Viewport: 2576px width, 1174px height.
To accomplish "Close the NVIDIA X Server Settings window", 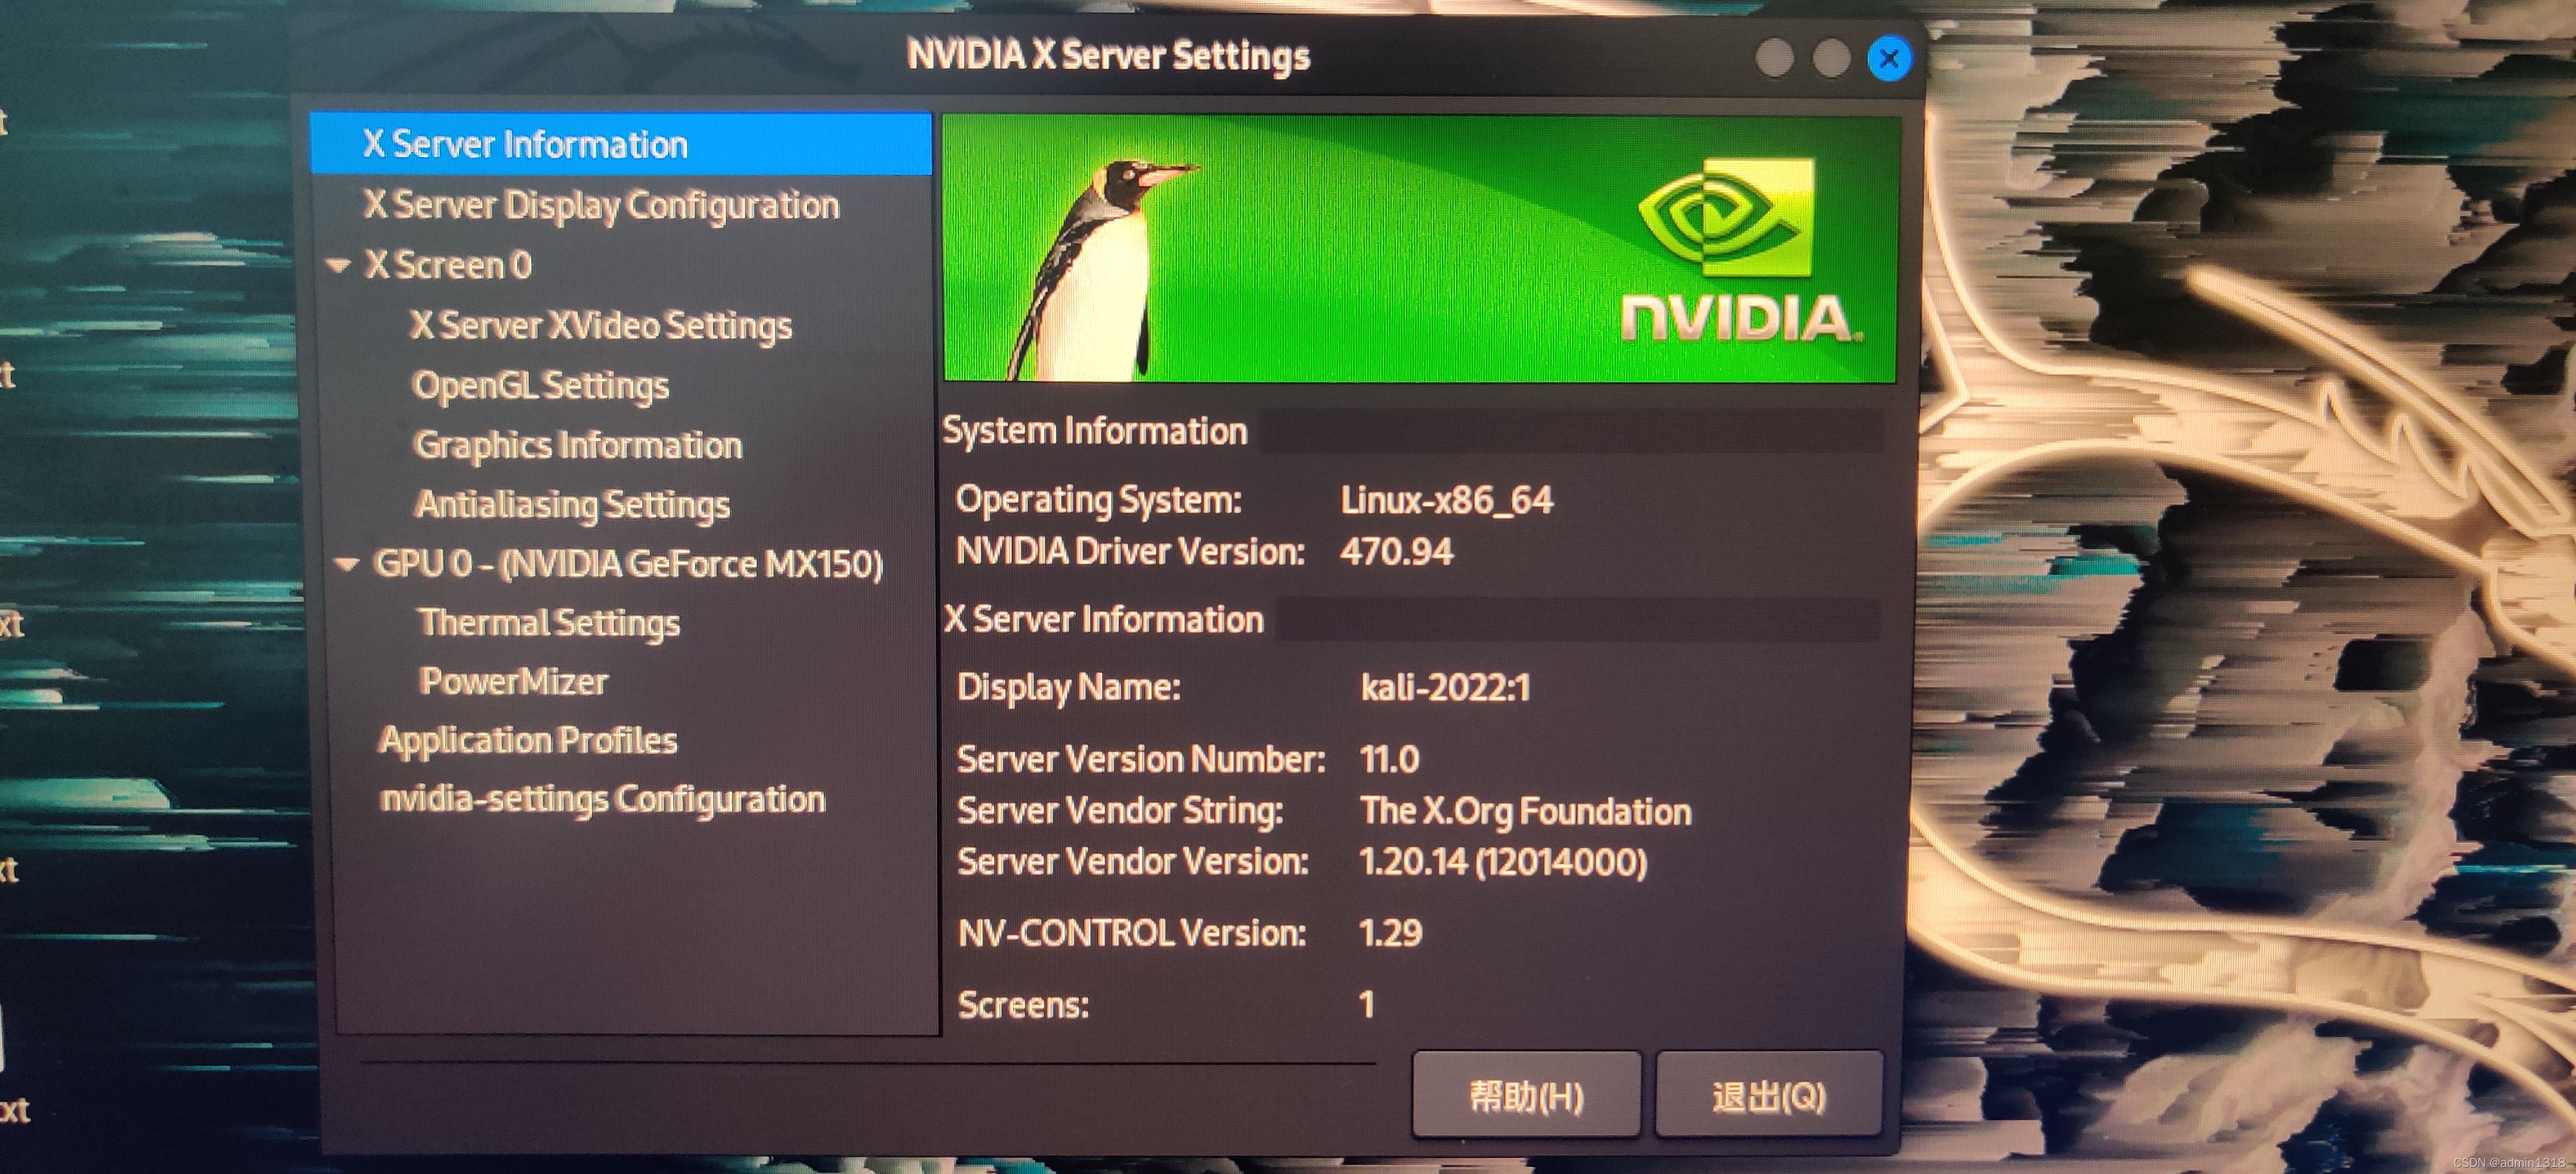I will (x=1889, y=59).
